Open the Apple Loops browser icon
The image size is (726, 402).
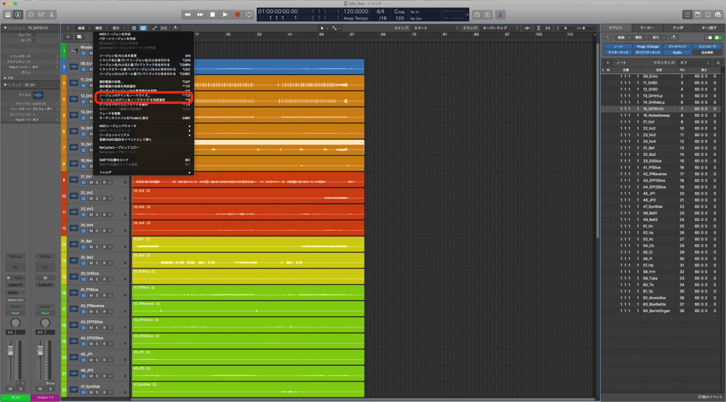(709, 15)
